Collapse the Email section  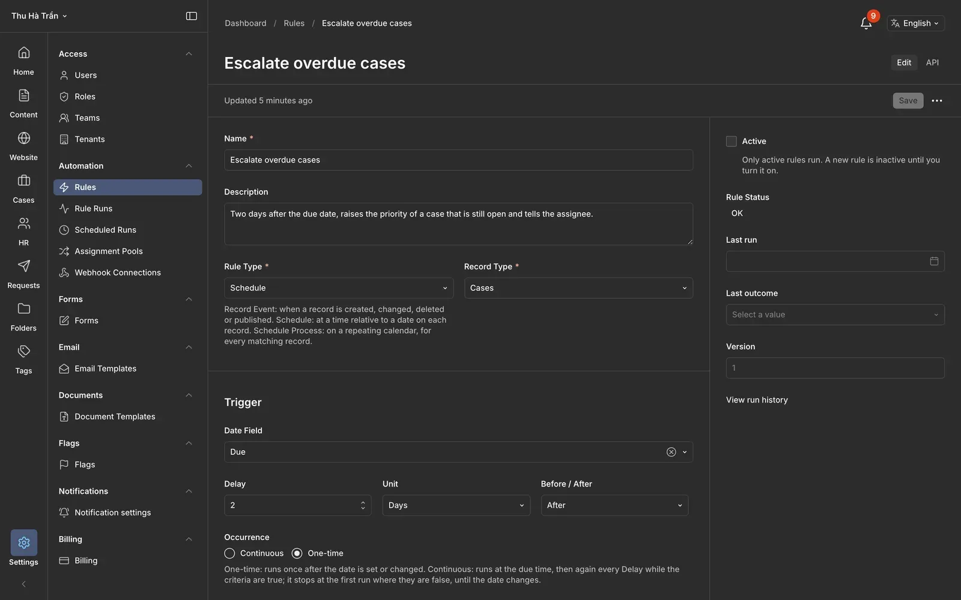(189, 347)
